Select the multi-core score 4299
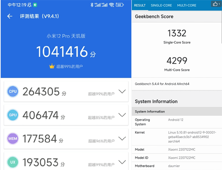This screenshot has height=170, width=222. [177, 61]
